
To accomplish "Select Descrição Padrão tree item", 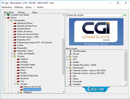I will pos(28,65).
